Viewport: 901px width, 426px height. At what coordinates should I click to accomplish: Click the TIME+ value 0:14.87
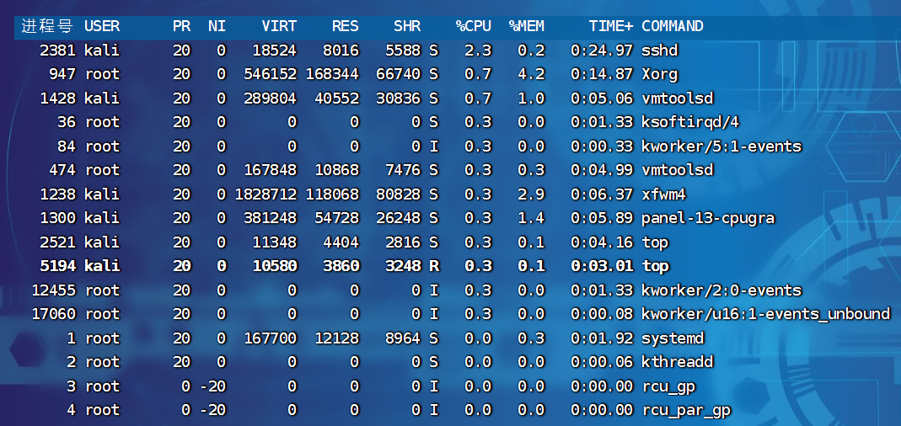(x=602, y=74)
